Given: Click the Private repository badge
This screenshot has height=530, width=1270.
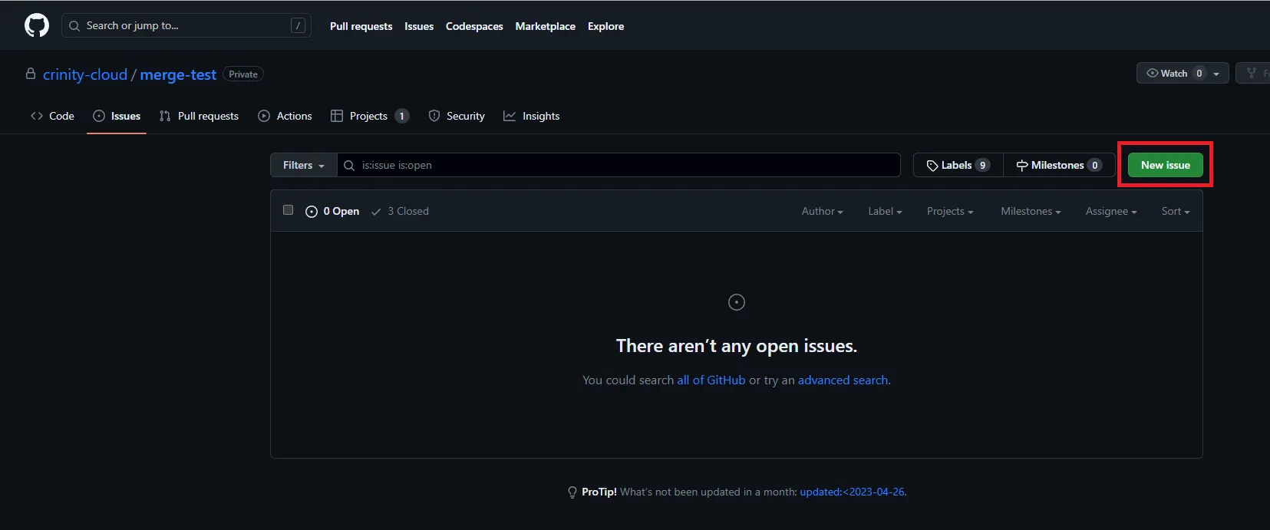Looking at the screenshot, I should tap(243, 74).
